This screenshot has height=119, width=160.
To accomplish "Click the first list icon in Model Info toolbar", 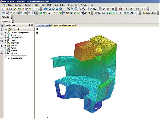I will [x=6, y=29].
